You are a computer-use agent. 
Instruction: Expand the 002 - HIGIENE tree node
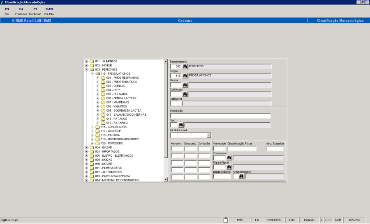86,66
